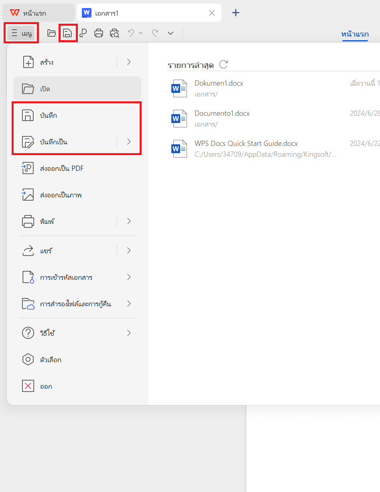Choose พิมพ์ (Print) in the menu
The width and height of the screenshot is (380, 492).
point(77,221)
